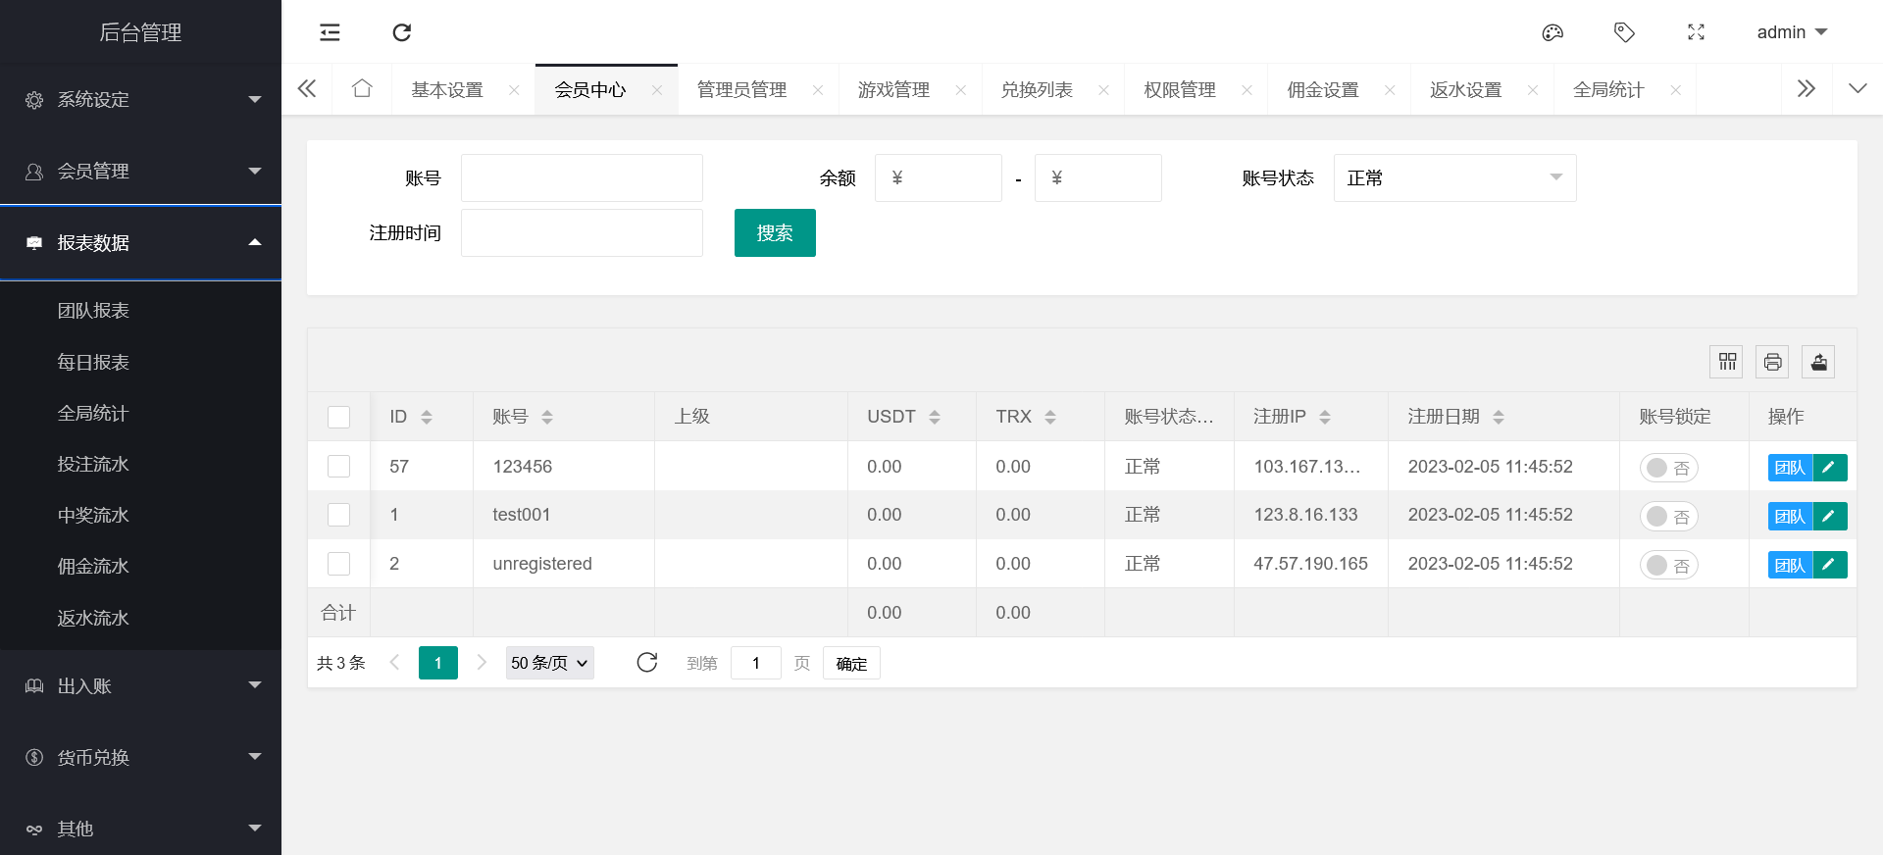Image resolution: width=1883 pixels, height=855 pixels.
Task: Click the tag note icon in header
Action: tap(1624, 32)
